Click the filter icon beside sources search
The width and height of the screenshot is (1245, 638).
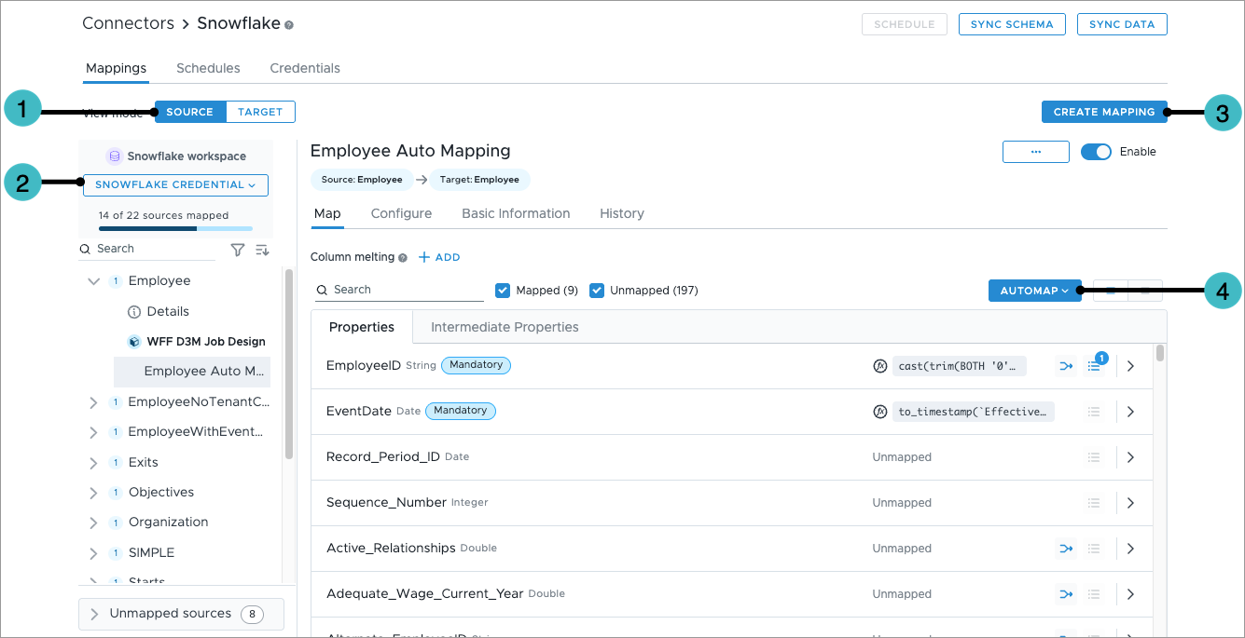point(238,250)
